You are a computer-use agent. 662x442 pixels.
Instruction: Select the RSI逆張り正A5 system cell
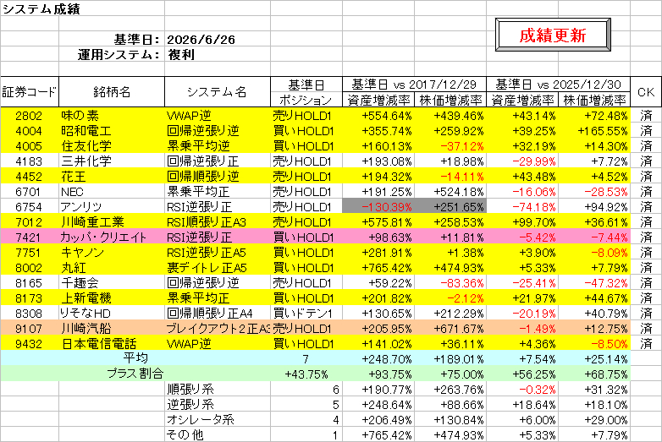[x=218, y=253]
